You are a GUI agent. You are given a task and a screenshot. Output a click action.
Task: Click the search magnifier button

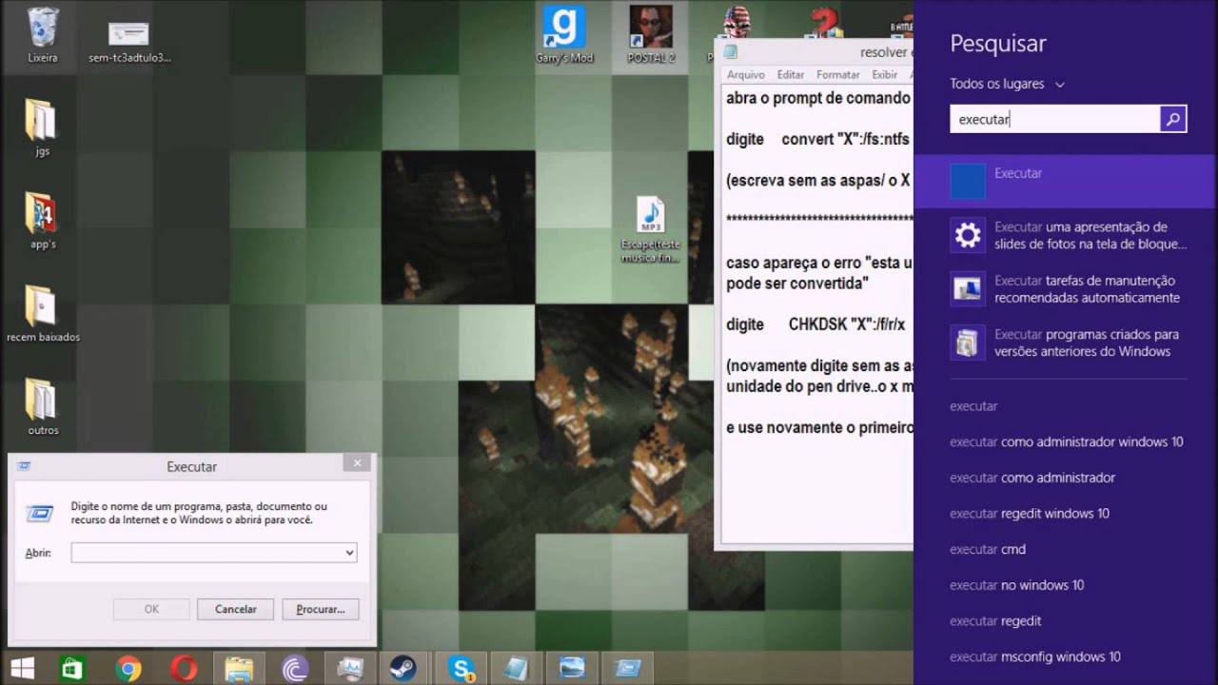[1173, 119]
